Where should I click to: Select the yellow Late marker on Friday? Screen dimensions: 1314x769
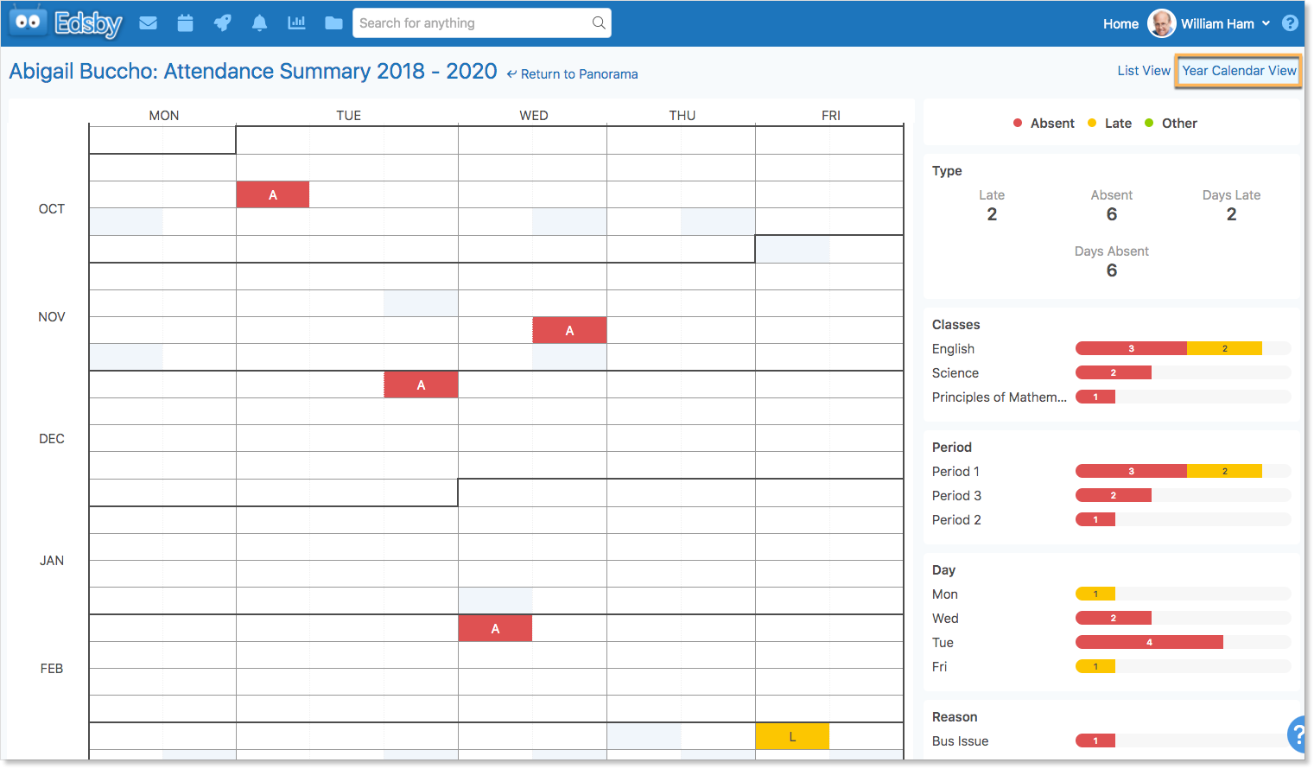(x=792, y=737)
